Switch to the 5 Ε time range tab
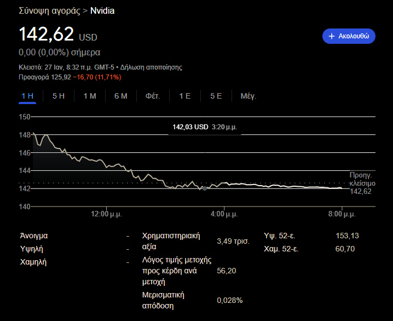This screenshot has height=321, width=393. pos(216,96)
